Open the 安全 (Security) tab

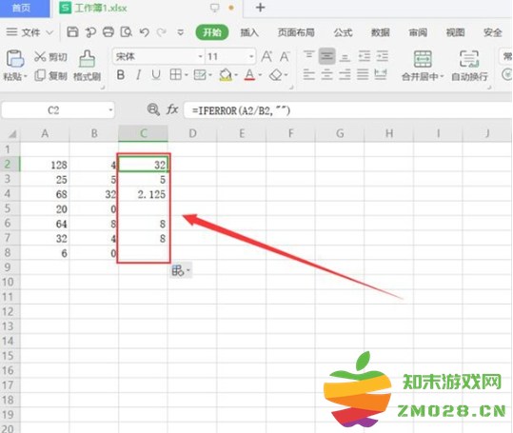493,32
